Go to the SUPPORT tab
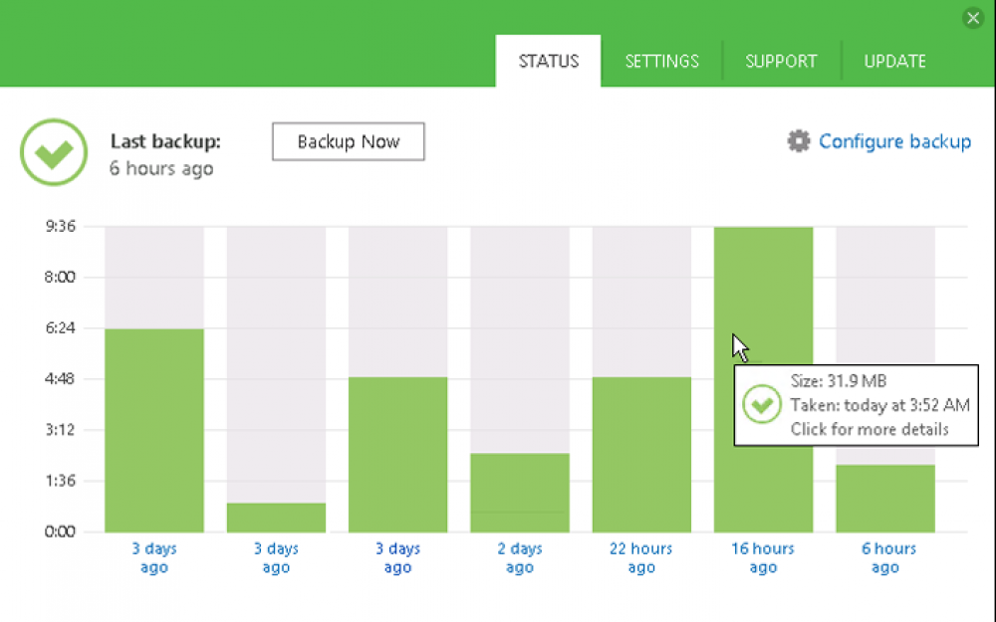The width and height of the screenshot is (996, 622). 781,61
